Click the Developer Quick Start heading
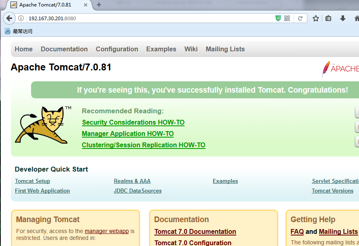The height and width of the screenshot is (246, 359). [x=51, y=170]
